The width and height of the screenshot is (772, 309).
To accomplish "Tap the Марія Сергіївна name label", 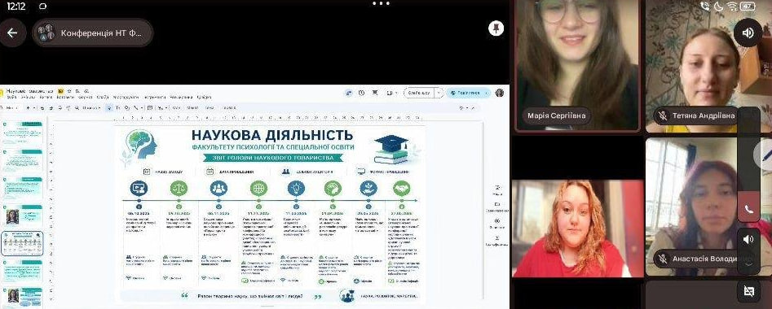I will coord(556,116).
